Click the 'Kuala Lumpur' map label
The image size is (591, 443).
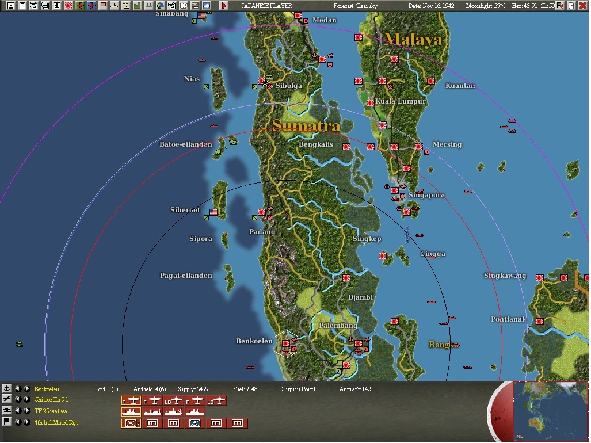[401, 101]
